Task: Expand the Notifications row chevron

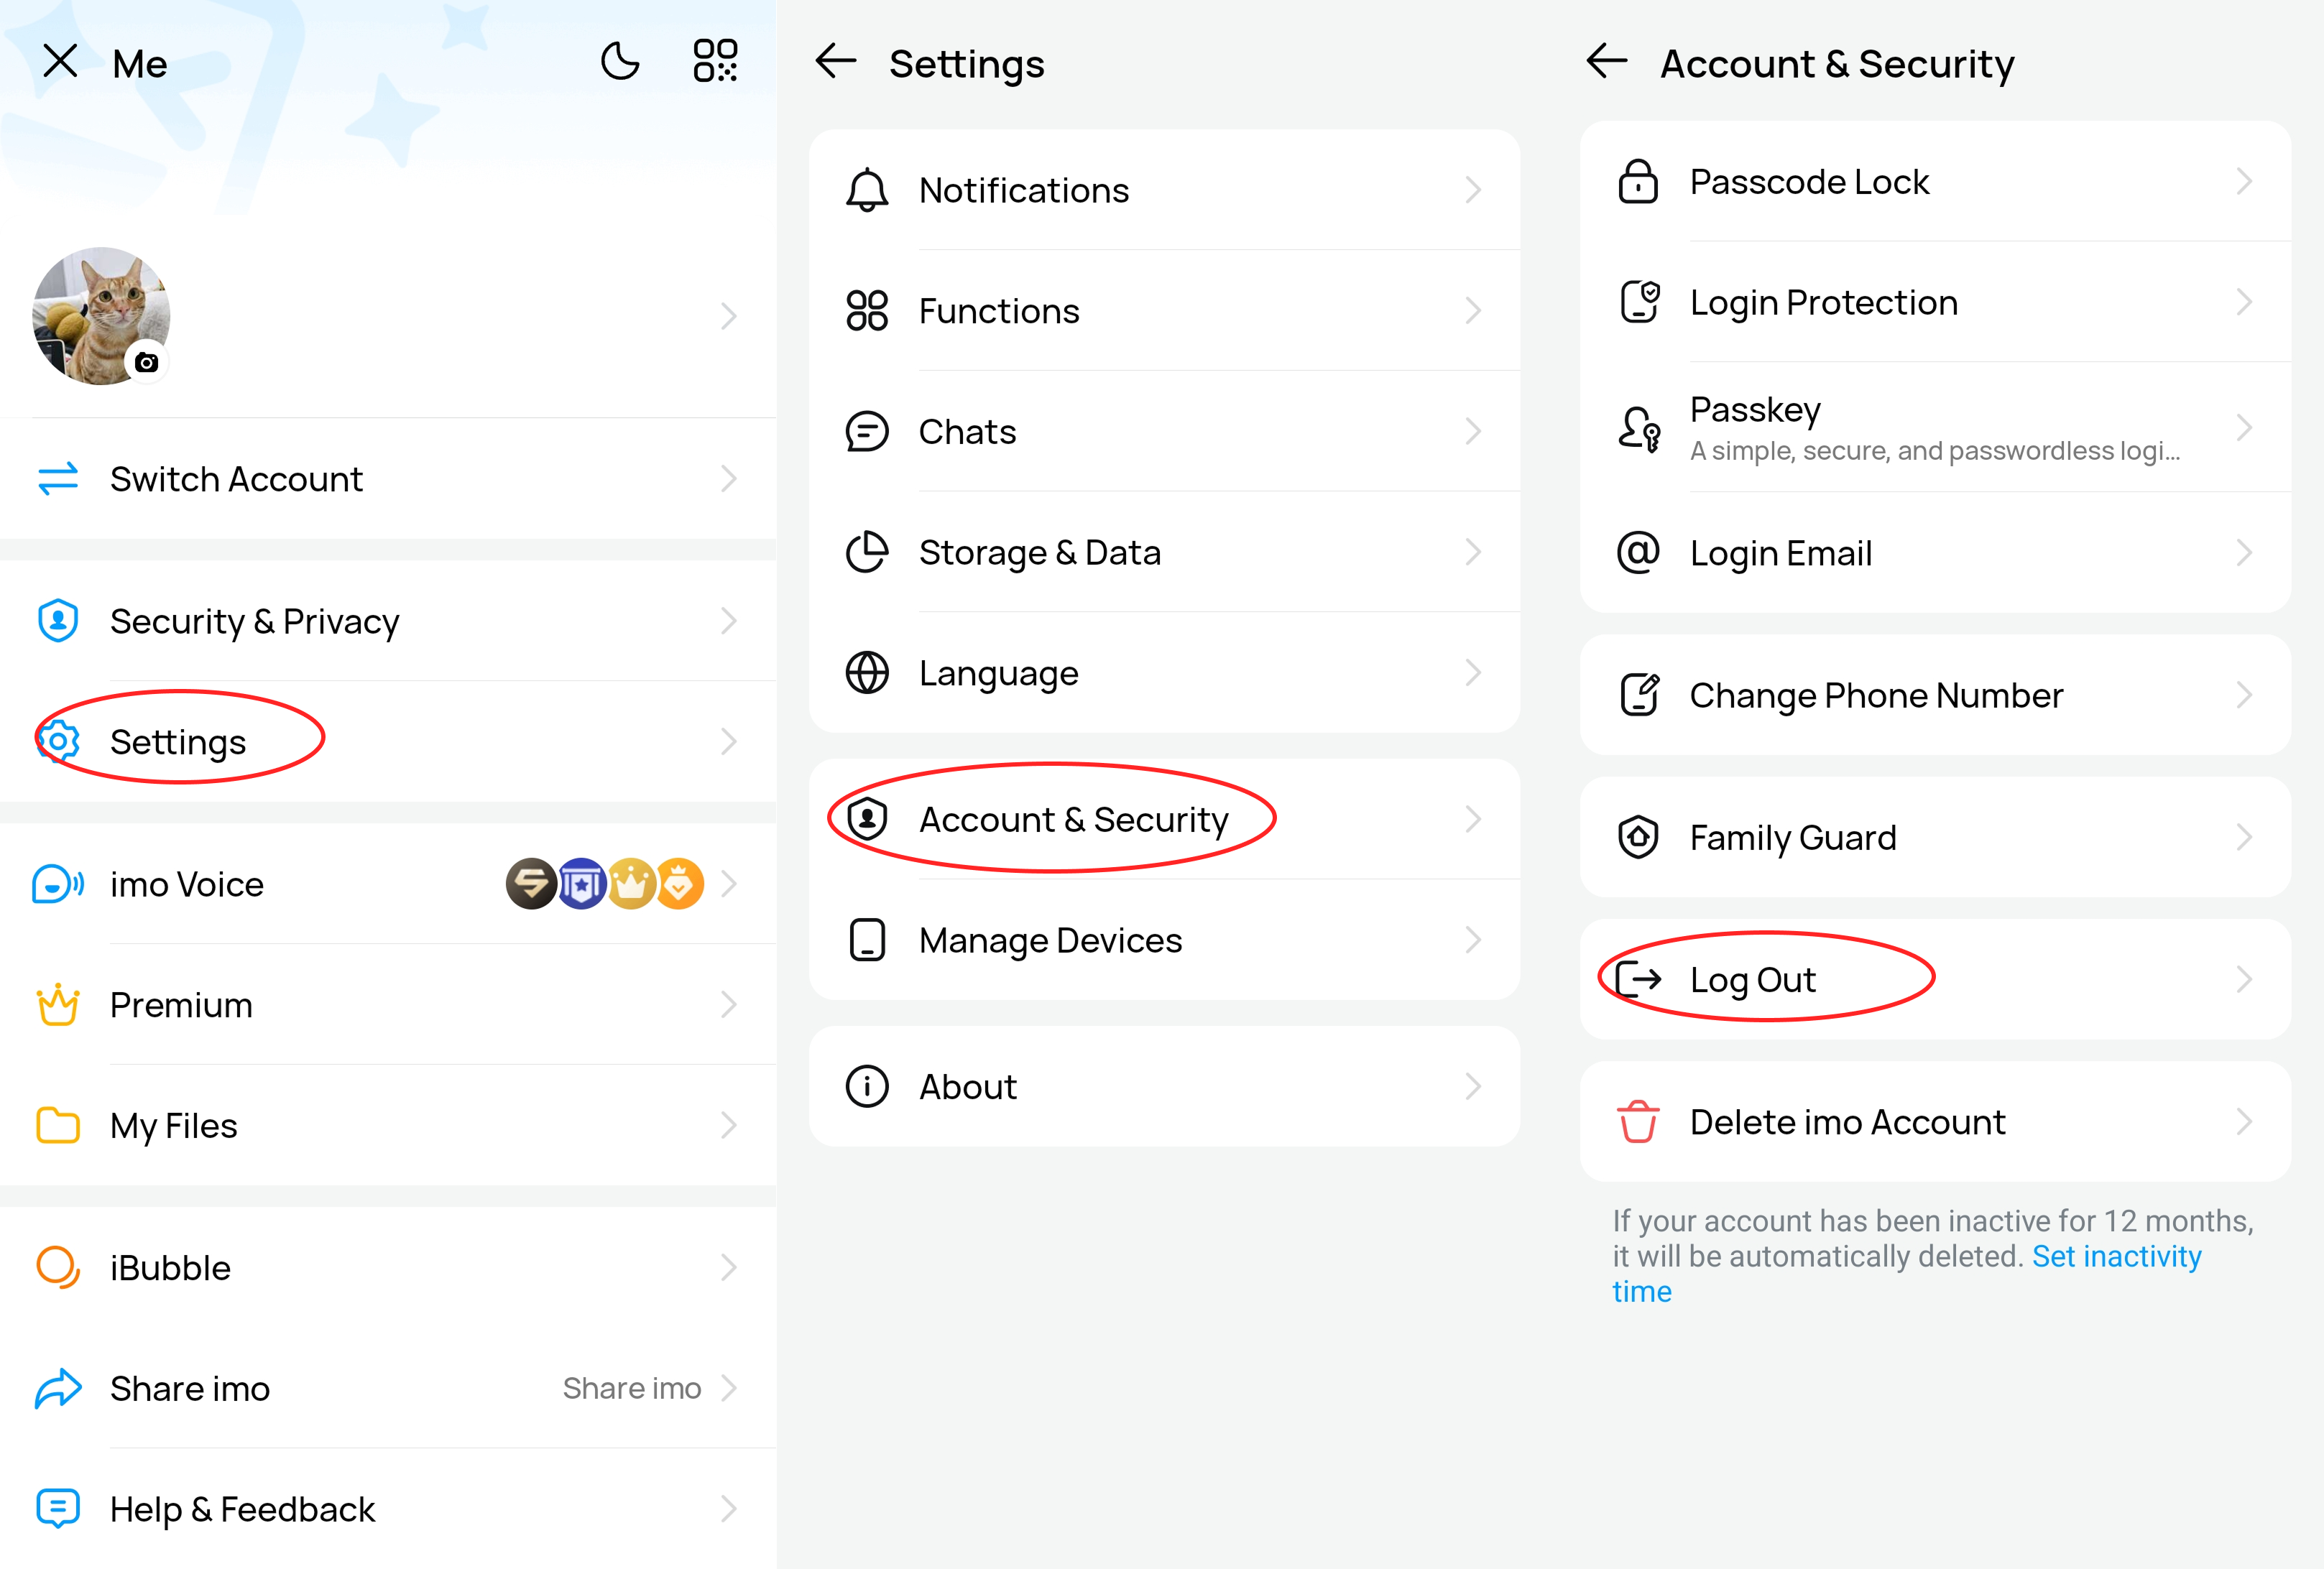Action: pos(1473,190)
